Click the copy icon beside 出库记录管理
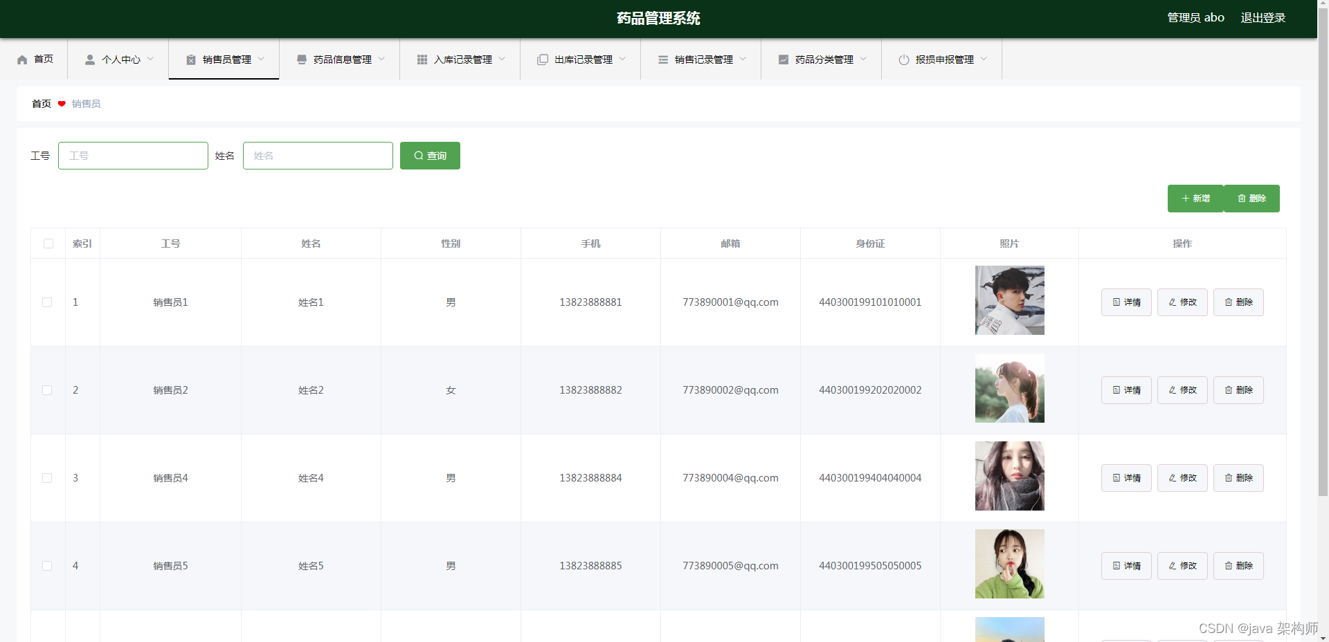The image size is (1329, 642). pyautogui.click(x=543, y=59)
